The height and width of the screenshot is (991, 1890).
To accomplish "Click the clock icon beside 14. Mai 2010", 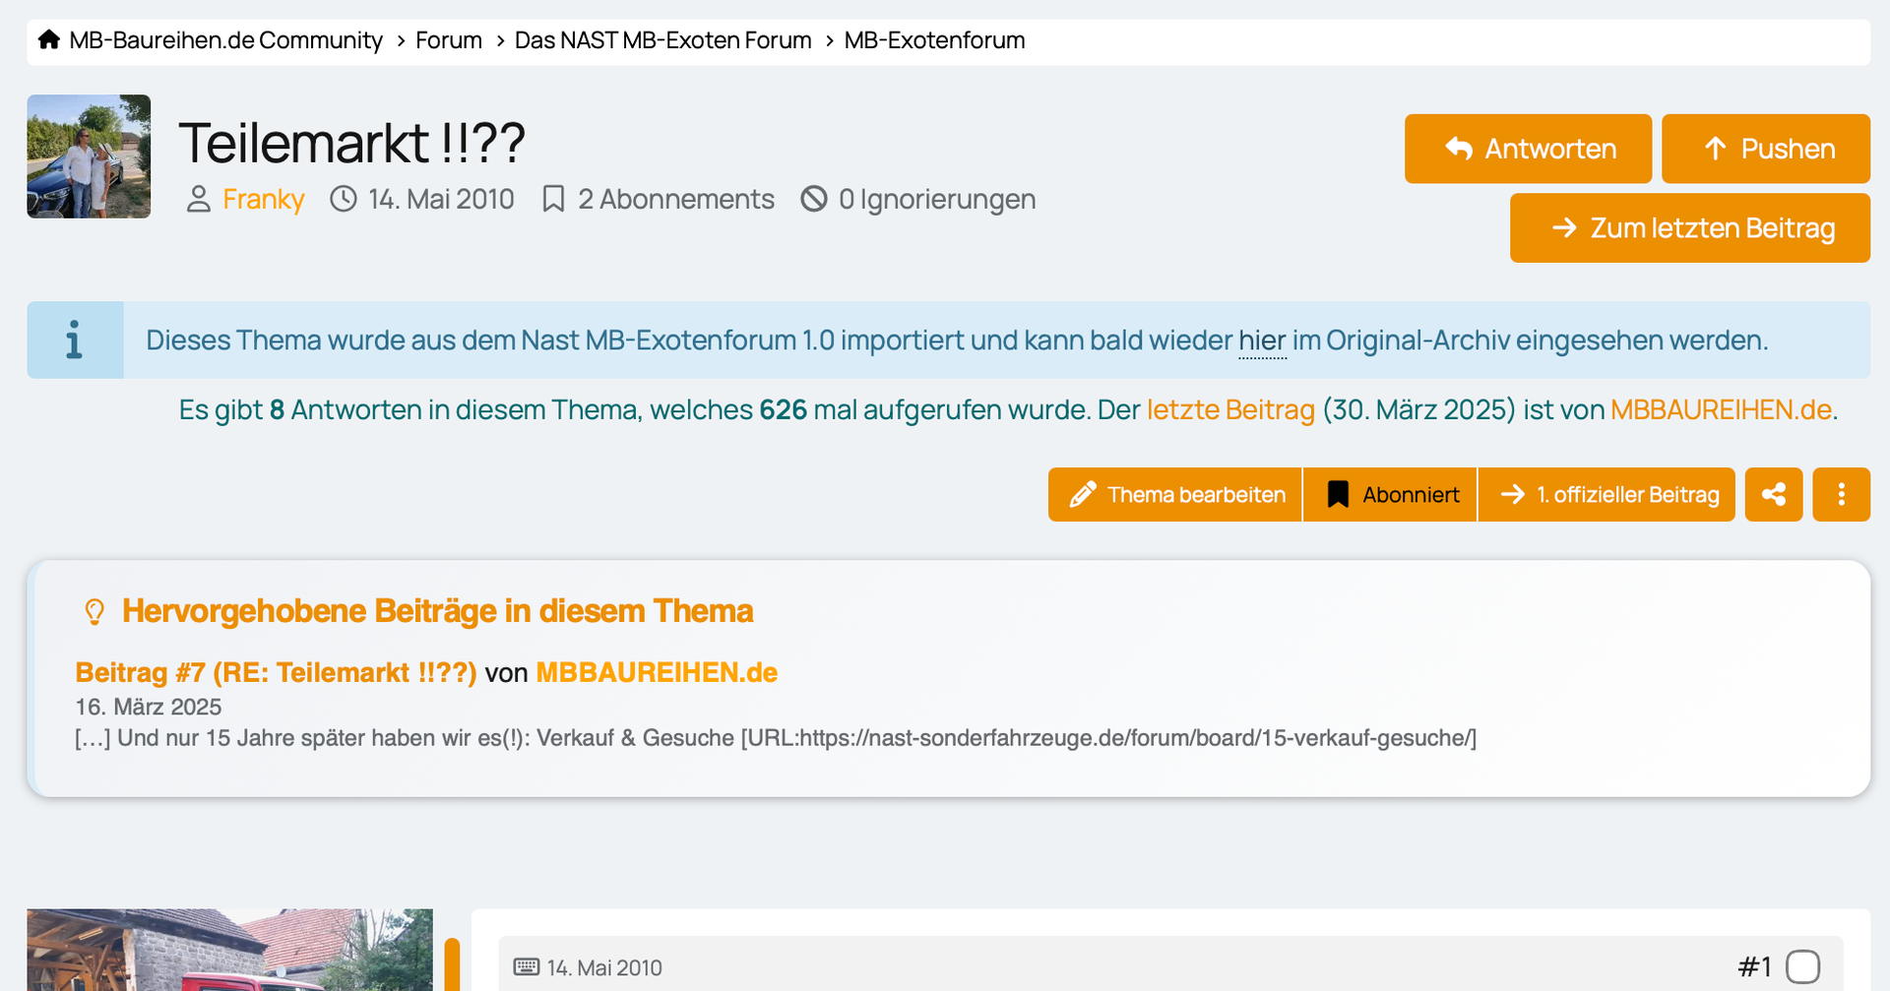I will tap(343, 200).
